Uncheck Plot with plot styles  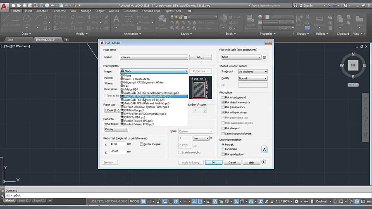pos(223,112)
